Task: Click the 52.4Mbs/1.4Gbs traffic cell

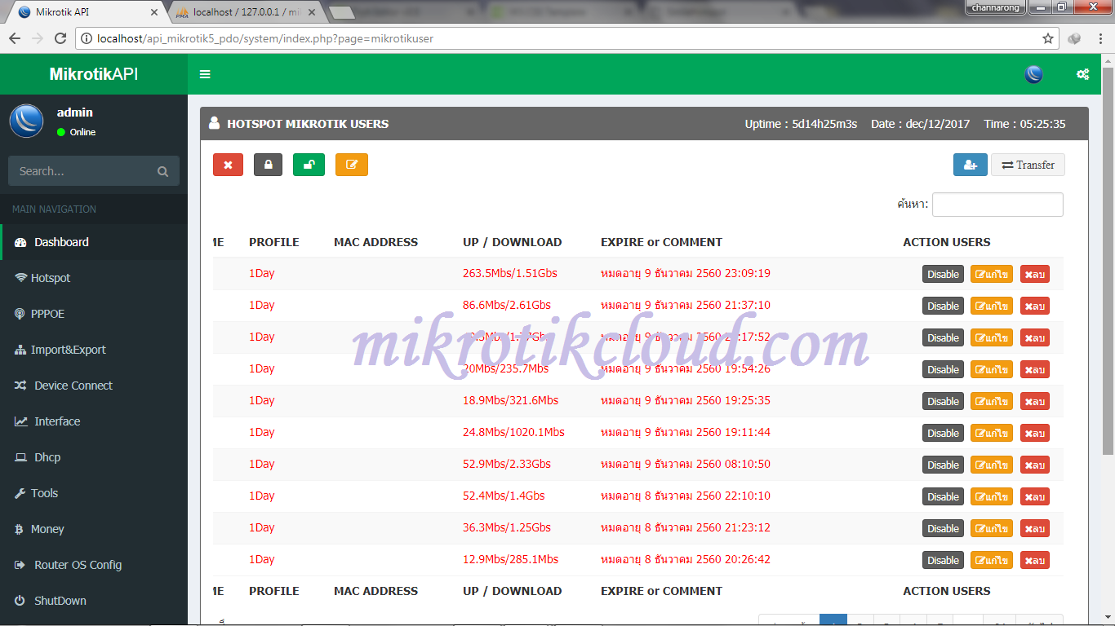Action: pyautogui.click(x=504, y=496)
